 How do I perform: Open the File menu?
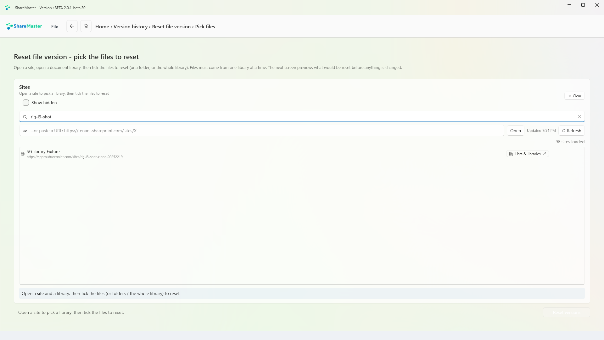pos(55,26)
